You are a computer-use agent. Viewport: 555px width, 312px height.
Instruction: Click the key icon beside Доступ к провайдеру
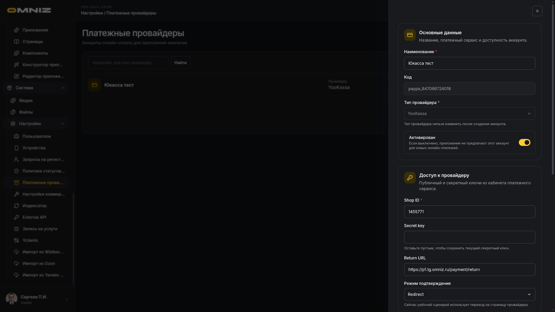(x=410, y=178)
